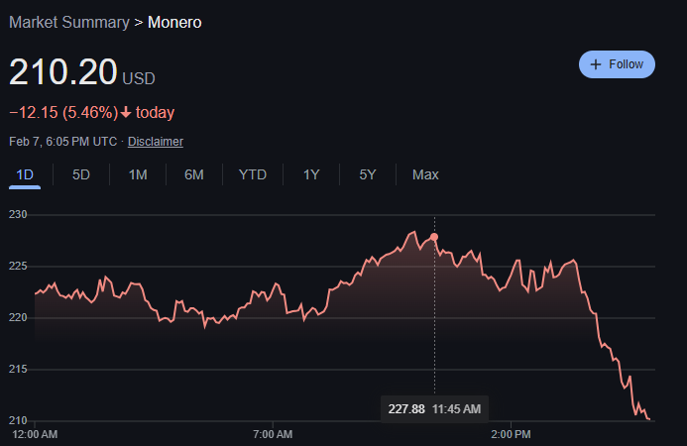This screenshot has width=687, height=446.
Task: Click the 227.88 11:45 AM tooltip
Action: point(434,409)
